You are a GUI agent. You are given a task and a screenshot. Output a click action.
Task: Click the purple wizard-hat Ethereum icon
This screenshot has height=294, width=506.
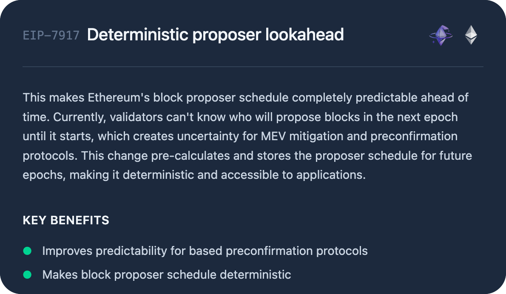(441, 35)
